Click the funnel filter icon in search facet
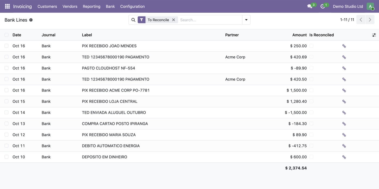This screenshot has width=379, height=189. click(x=142, y=20)
